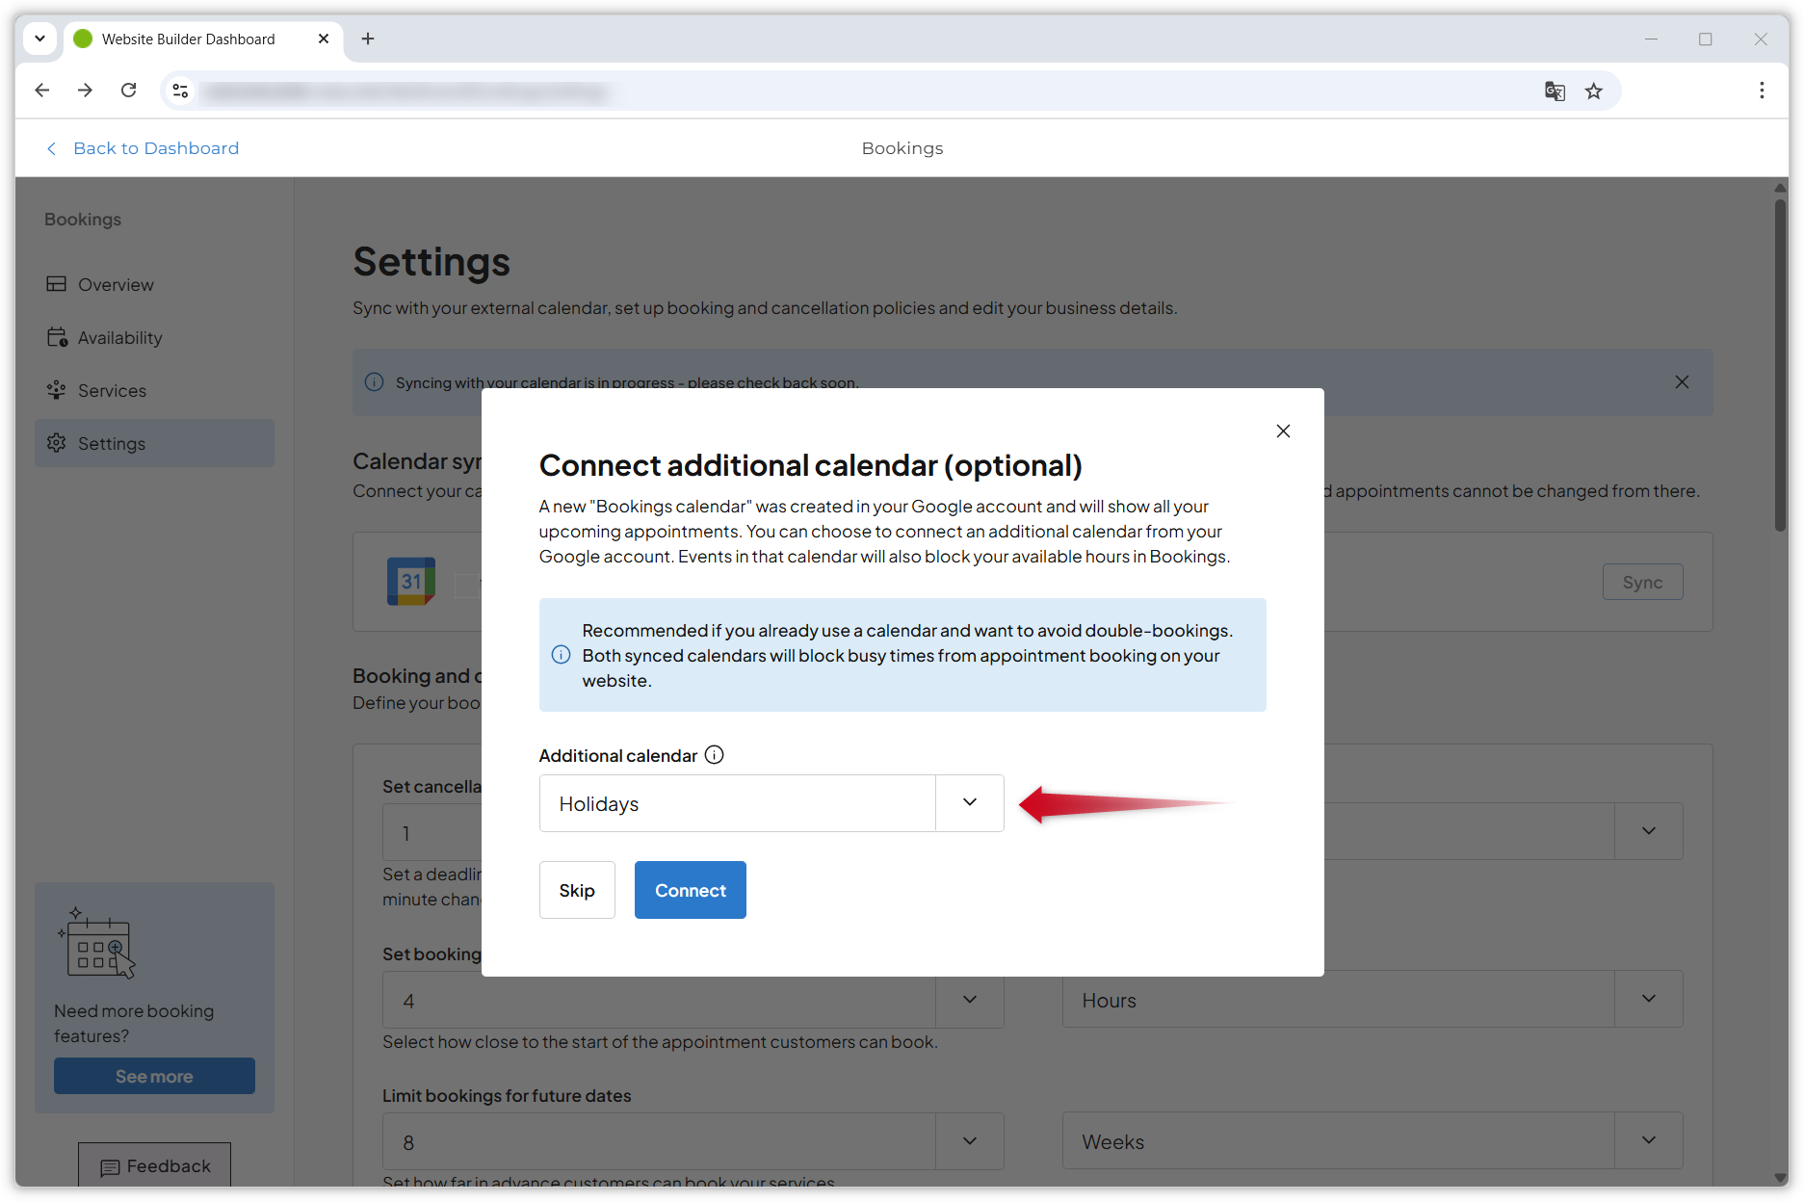This screenshot has width=1804, height=1202.
Task: Expand the Hours unit dropdown
Action: [x=1648, y=999]
